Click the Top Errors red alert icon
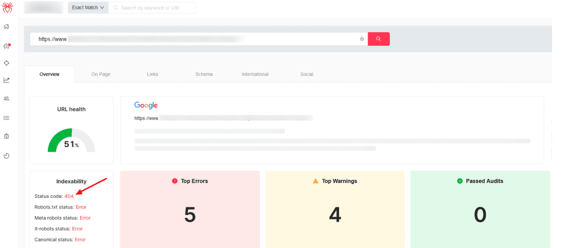Image resolution: width=571 pixels, height=248 pixels. click(175, 181)
